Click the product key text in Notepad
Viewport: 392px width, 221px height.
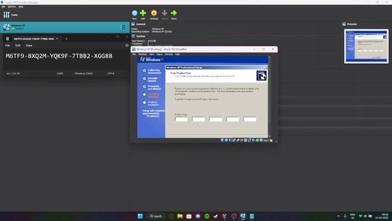(x=59, y=56)
